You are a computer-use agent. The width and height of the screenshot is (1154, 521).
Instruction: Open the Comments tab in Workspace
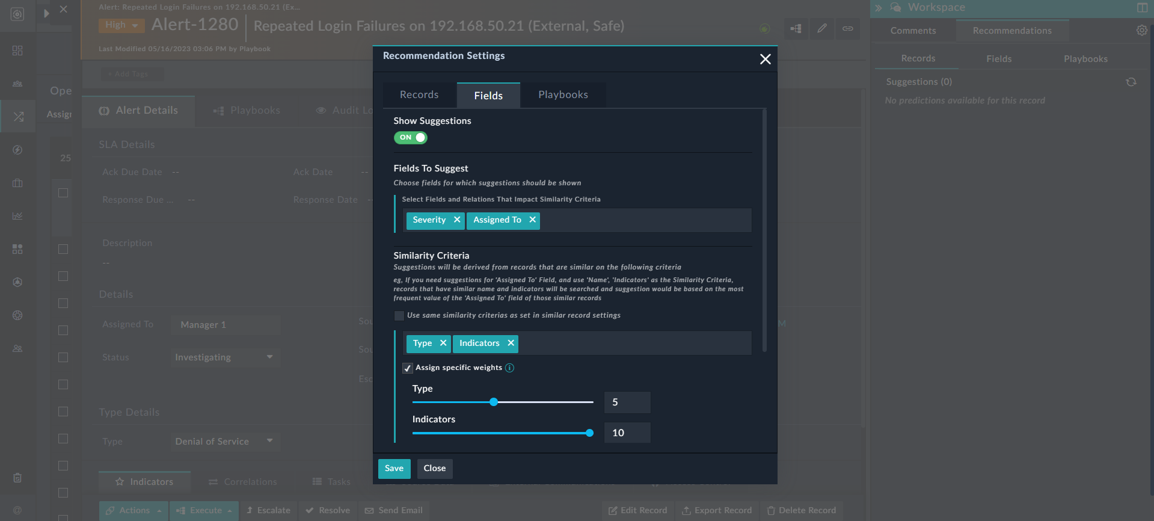pos(913,31)
